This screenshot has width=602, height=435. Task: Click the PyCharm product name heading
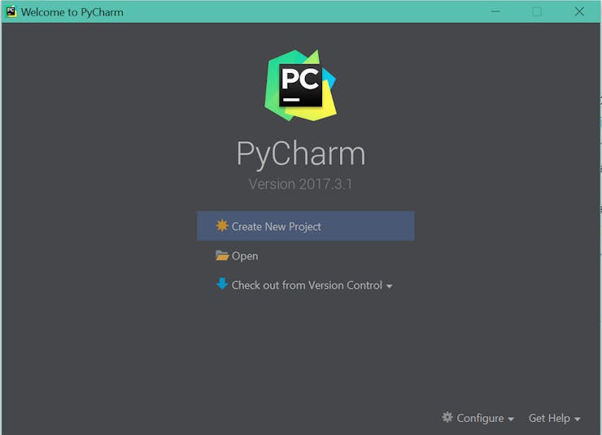coord(301,154)
